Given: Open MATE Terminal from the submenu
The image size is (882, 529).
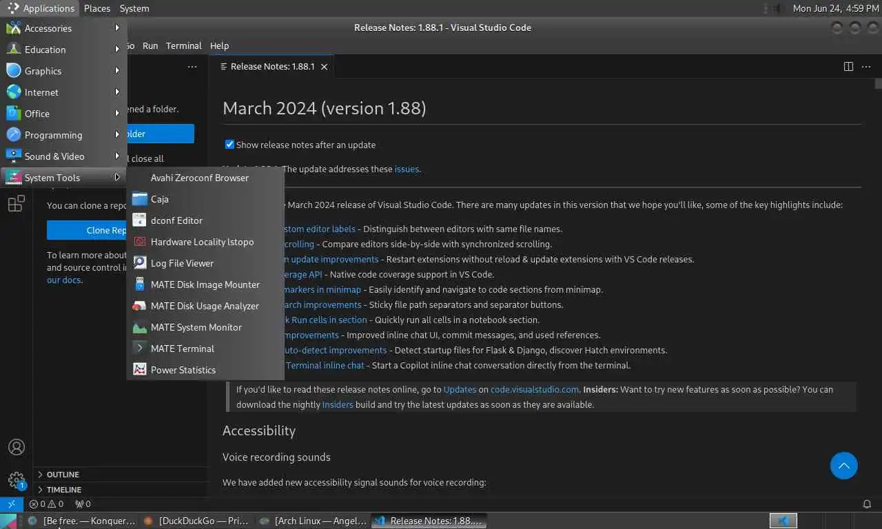Looking at the screenshot, I should click(205, 349).
